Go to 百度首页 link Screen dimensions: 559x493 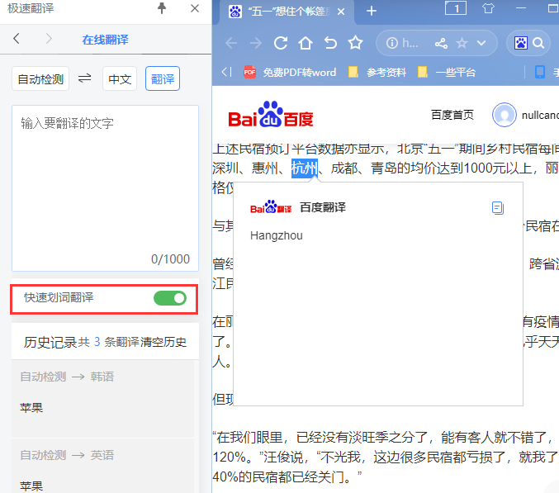(x=452, y=115)
